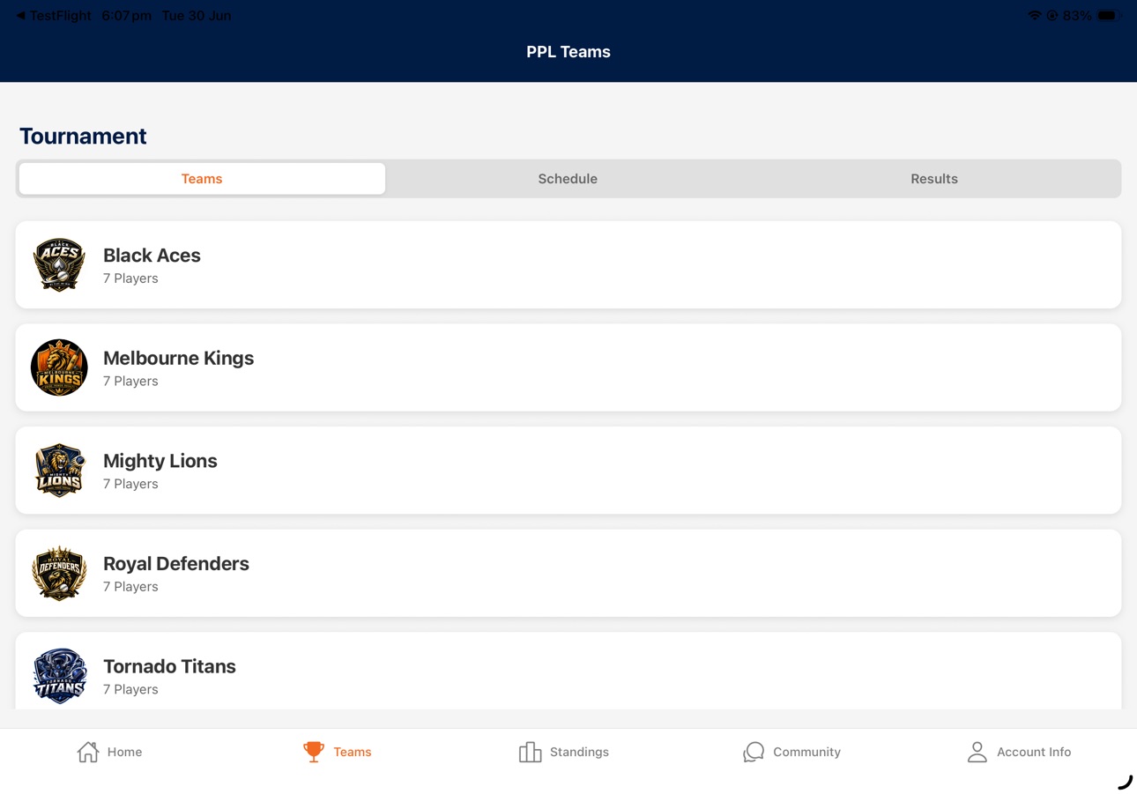Tap the Royal Defenders team logo
Image resolution: width=1137 pixels, height=794 pixels.
(x=59, y=573)
